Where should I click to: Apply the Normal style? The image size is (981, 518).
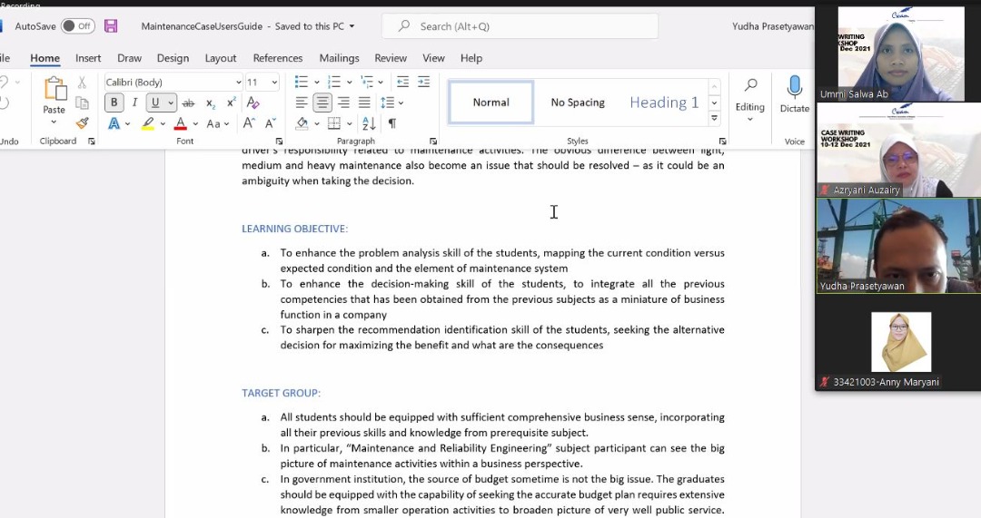[x=491, y=102]
